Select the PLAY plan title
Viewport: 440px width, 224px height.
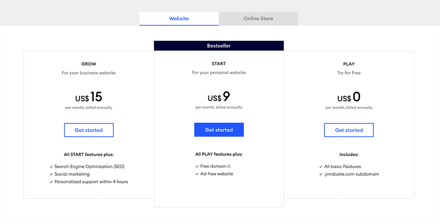(x=349, y=64)
